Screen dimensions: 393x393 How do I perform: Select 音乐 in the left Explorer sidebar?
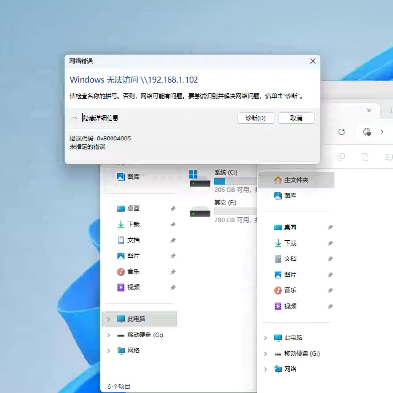[x=128, y=272]
